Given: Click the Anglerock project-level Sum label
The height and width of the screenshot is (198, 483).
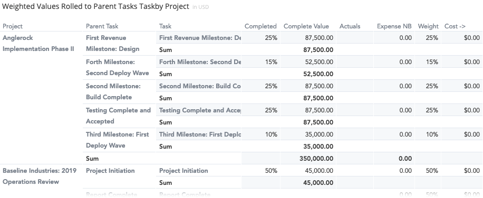Looking at the screenshot, I should click(92, 159).
